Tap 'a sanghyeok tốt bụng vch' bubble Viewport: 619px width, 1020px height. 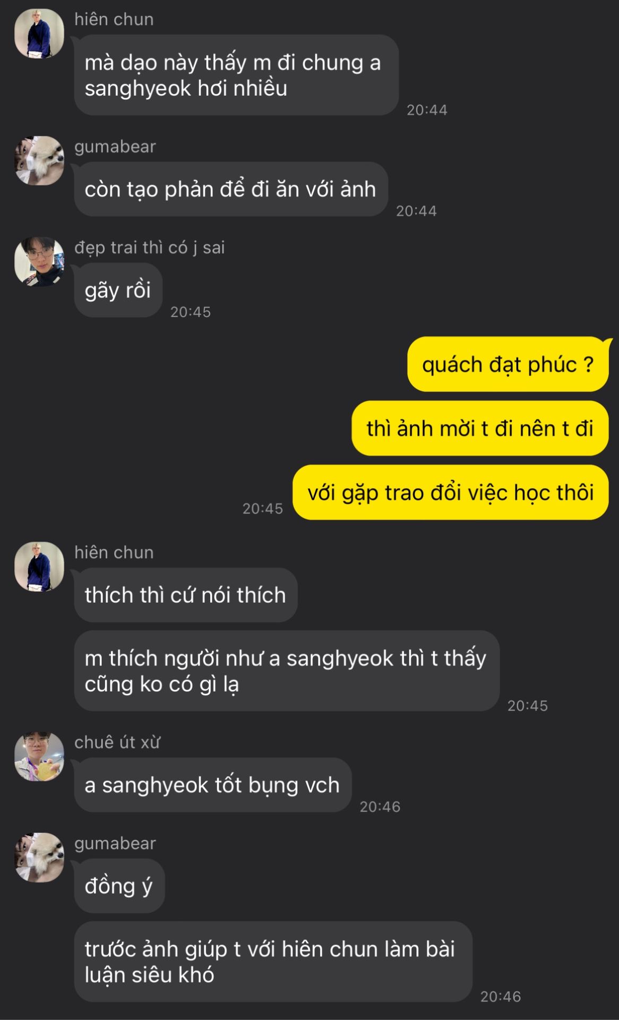pyautogui.click(x=213, y=785)
